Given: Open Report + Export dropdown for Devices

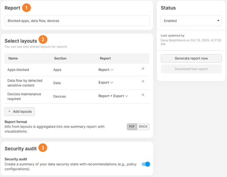Looking at the screenshot, I should click(113, 96).
